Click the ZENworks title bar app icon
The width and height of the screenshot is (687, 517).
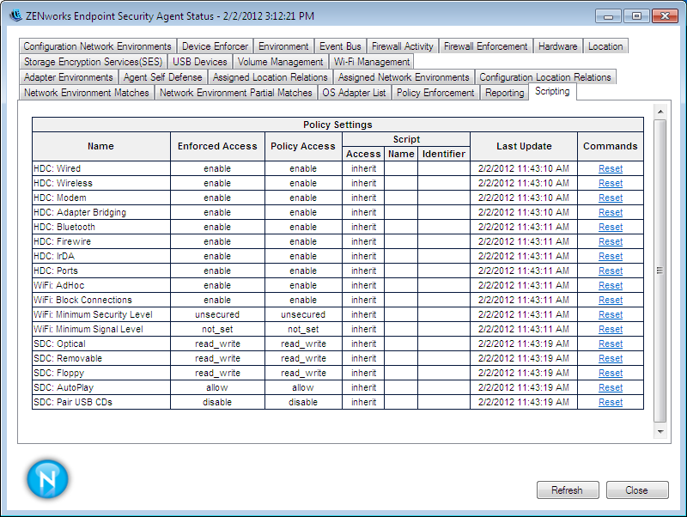15,15
